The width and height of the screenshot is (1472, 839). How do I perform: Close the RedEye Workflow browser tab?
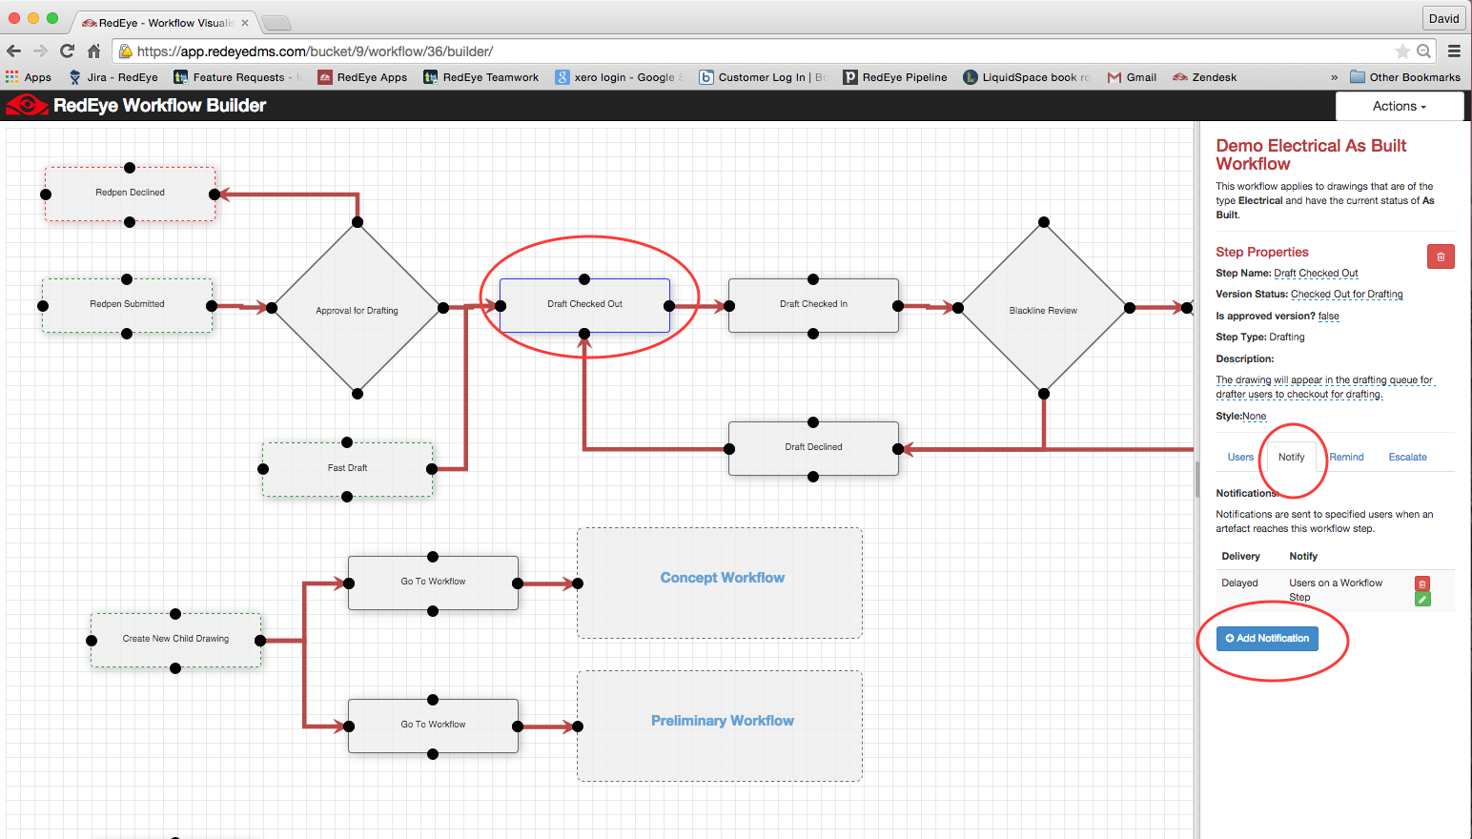pos(245,23)
